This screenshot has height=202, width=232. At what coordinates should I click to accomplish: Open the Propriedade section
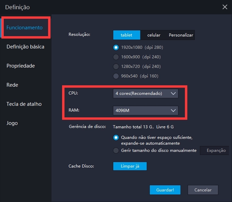(x=20, y=66)
